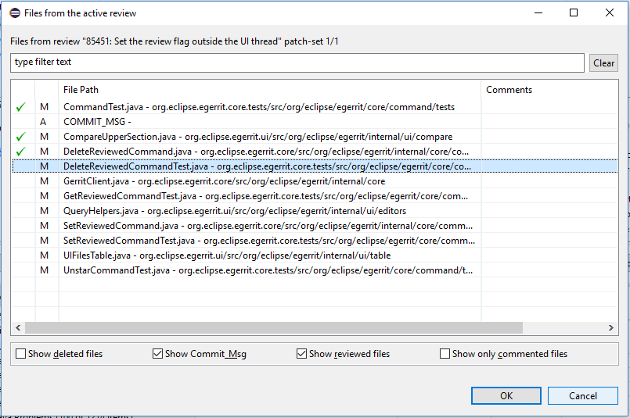Click the horizontal scrollbar thumb
Screen dimensions: 630x418
274,327
